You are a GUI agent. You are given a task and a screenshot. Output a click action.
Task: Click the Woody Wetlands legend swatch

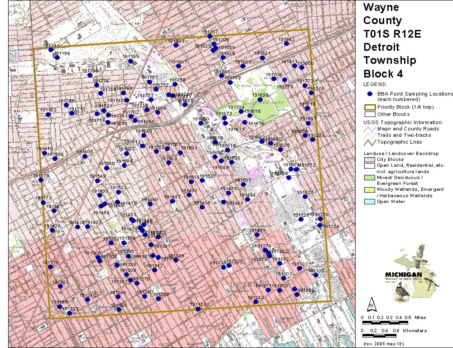(x=370, y=189)
